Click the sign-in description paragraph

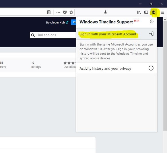[x=116, y=51]
